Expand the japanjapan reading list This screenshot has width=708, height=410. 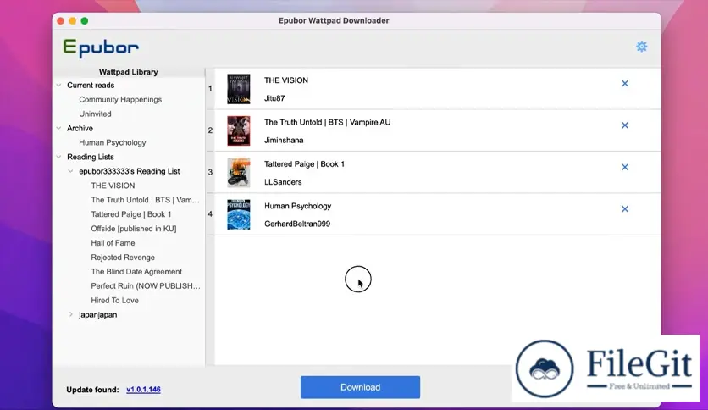[70, 314]
